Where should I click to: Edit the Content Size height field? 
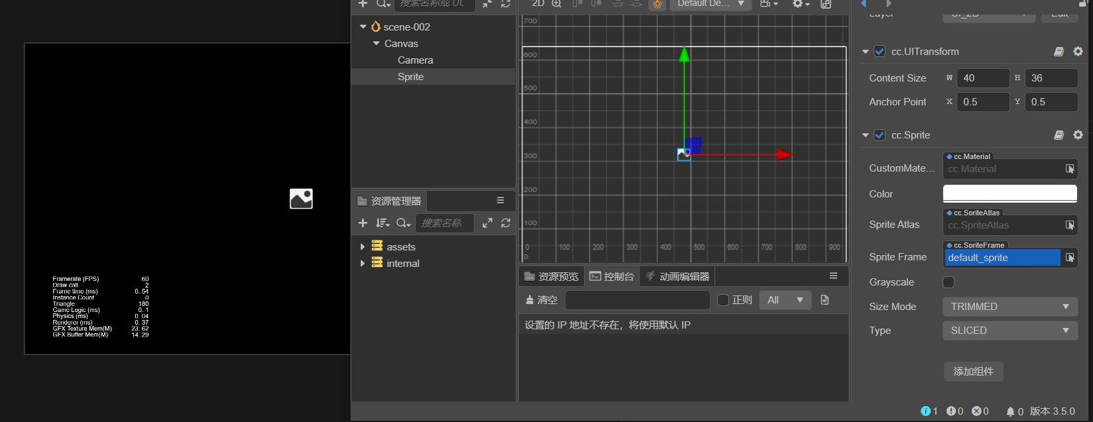click(x=1051, y=78)
